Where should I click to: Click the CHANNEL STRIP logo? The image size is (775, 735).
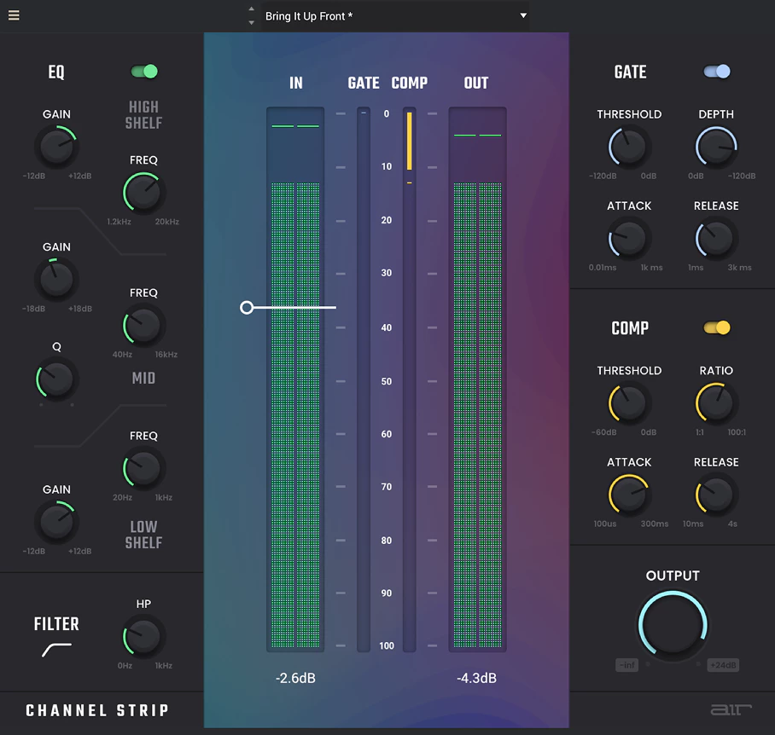point(97,710)
